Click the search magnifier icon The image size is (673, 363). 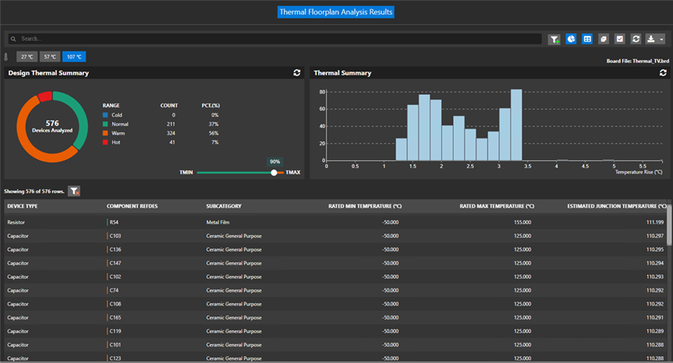click(14, 38)
